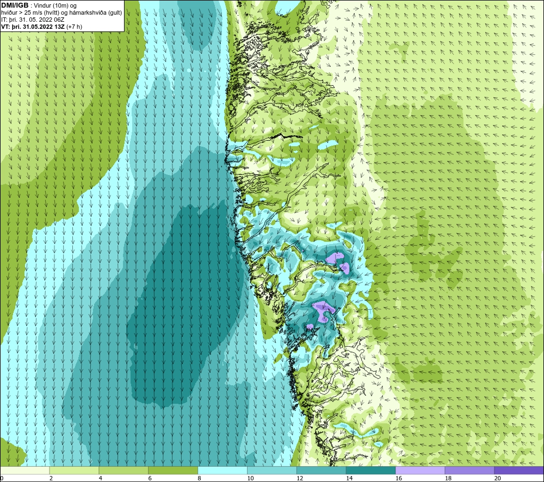Click the legend scale number '16'

pos(399,478)
